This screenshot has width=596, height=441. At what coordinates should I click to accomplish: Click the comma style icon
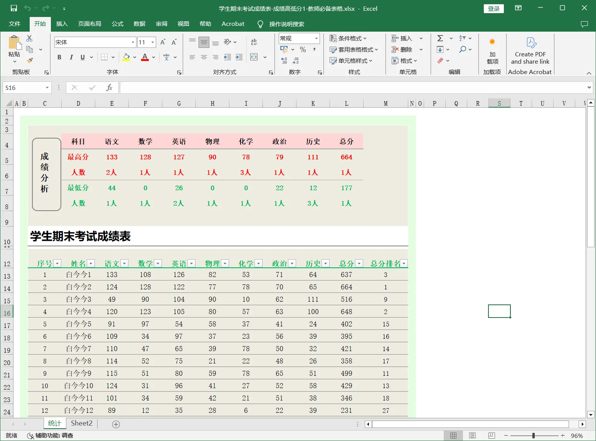click(315, 49)
